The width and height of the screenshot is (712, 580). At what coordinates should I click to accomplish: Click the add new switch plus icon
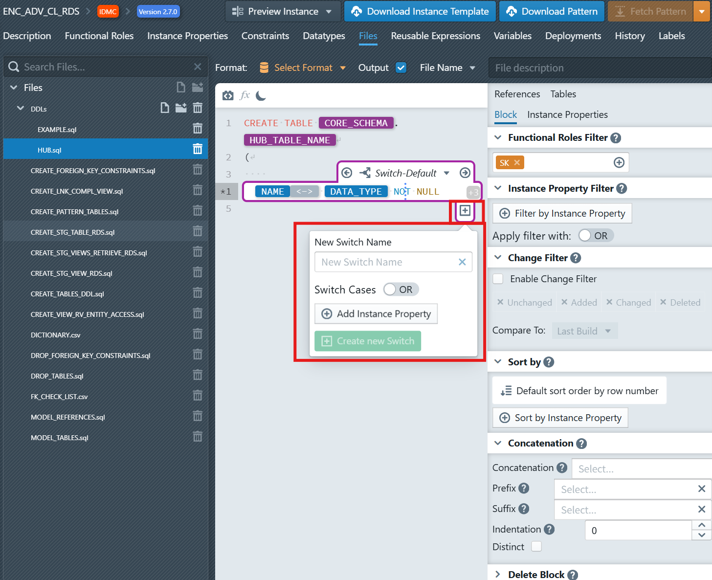coord(465,211)
